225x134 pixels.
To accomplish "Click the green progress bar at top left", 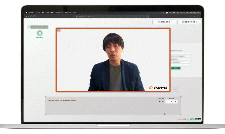I will 39,27.
